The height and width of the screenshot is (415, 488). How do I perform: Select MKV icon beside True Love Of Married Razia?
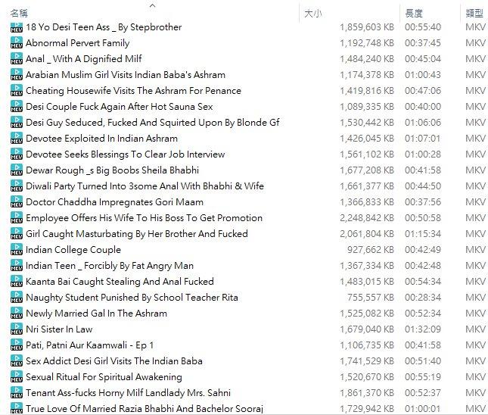pyautogui.click(x=17, y=408)
